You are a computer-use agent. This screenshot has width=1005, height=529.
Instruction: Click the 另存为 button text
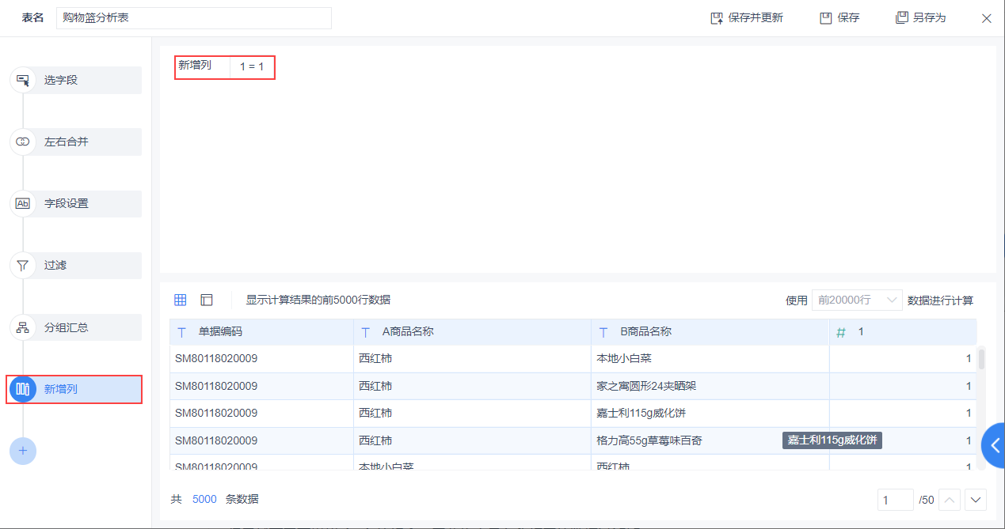click(929, 17)
